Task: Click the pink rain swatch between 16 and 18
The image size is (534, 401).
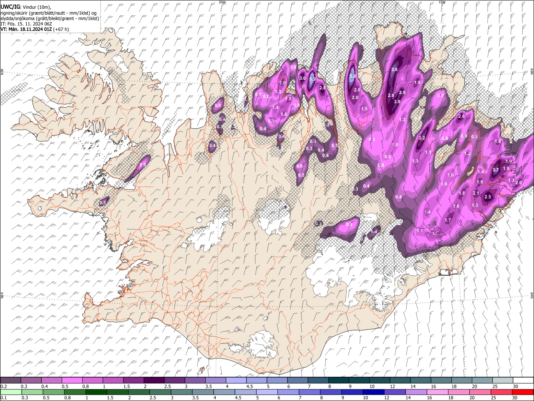Action: [437, 392]
